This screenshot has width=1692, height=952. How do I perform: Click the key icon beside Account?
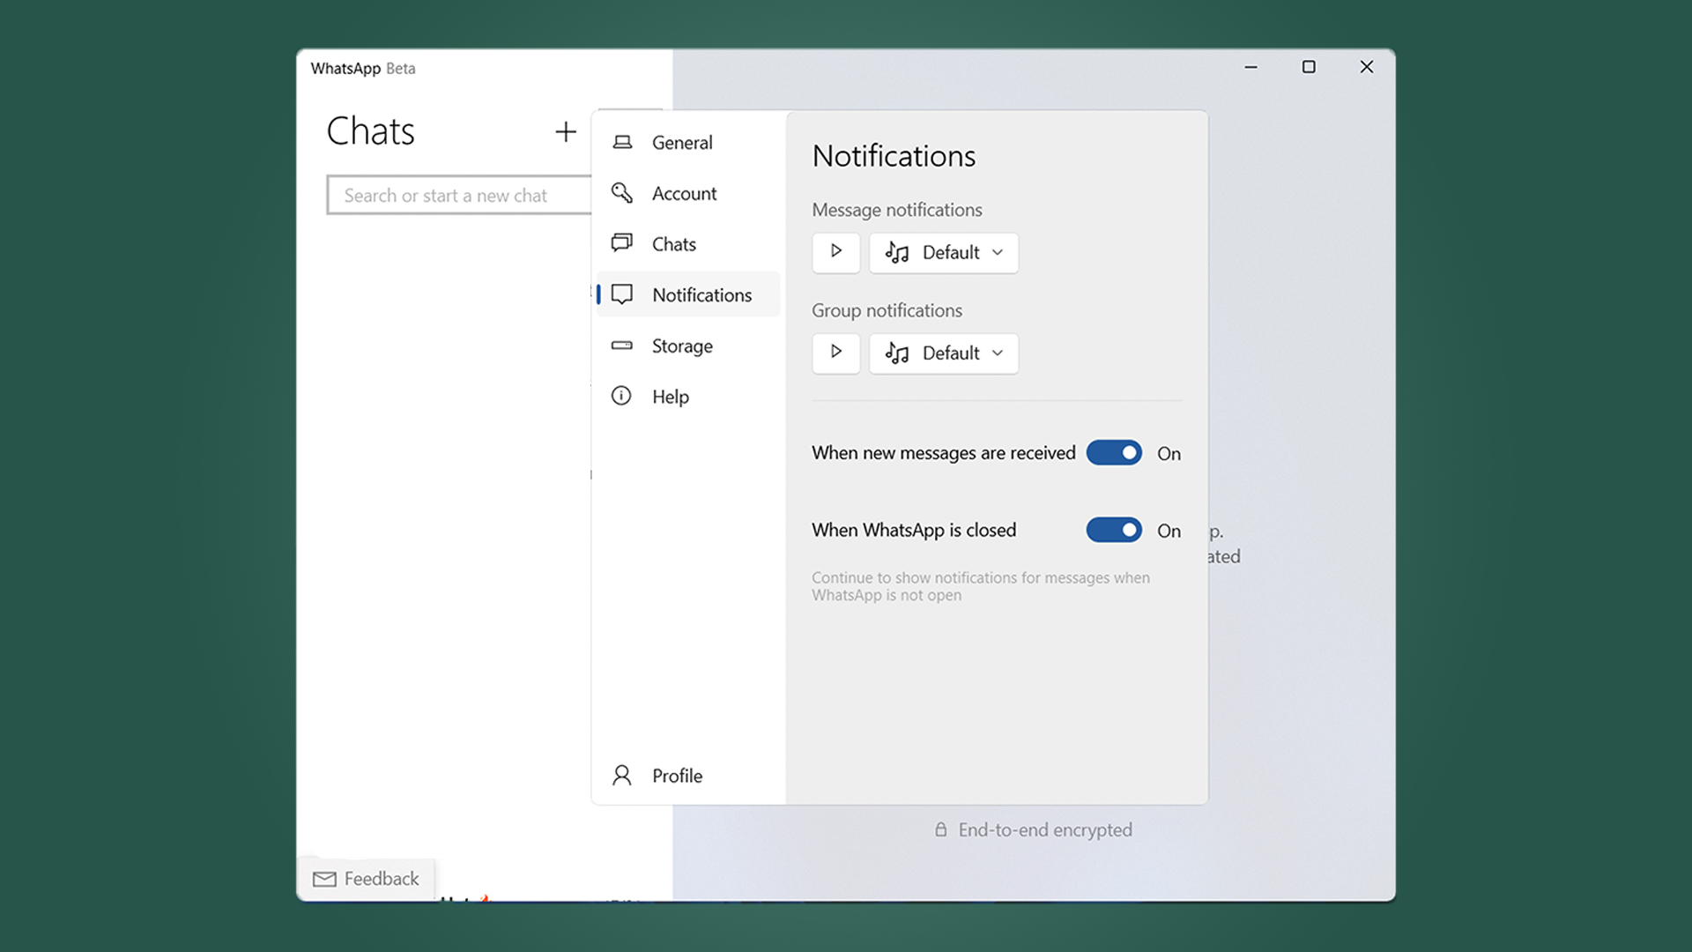622,193
